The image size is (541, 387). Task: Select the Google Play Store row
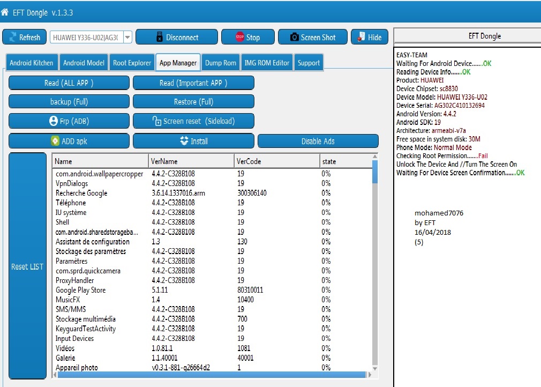point(212,290)
